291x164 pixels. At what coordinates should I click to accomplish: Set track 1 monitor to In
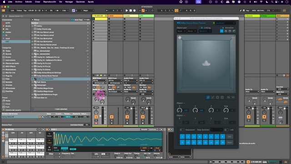(94, 87)
